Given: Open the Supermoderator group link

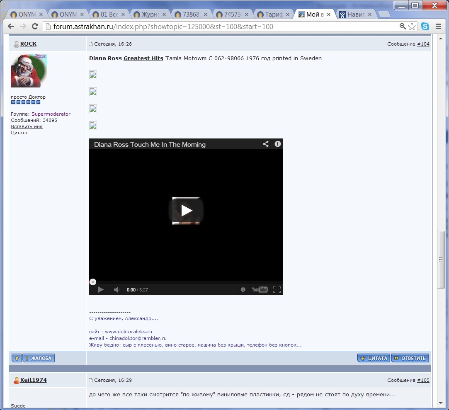Looking at the screenshot, I should [x=51, y=114].
